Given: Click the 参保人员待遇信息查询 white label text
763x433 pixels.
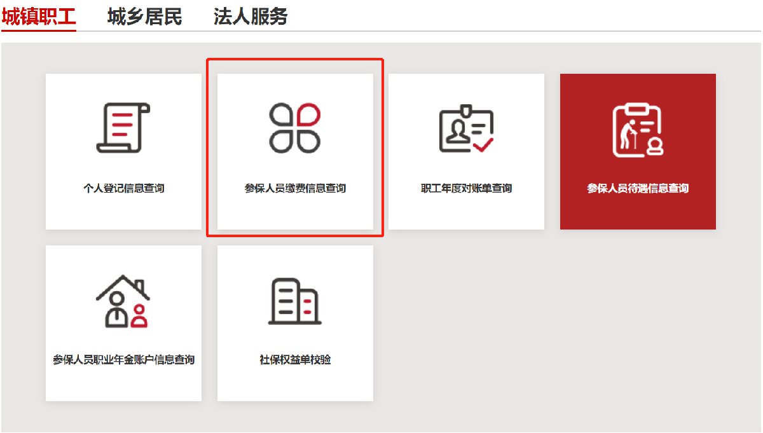Looking at the screenshot, I should tap(638, 187).
